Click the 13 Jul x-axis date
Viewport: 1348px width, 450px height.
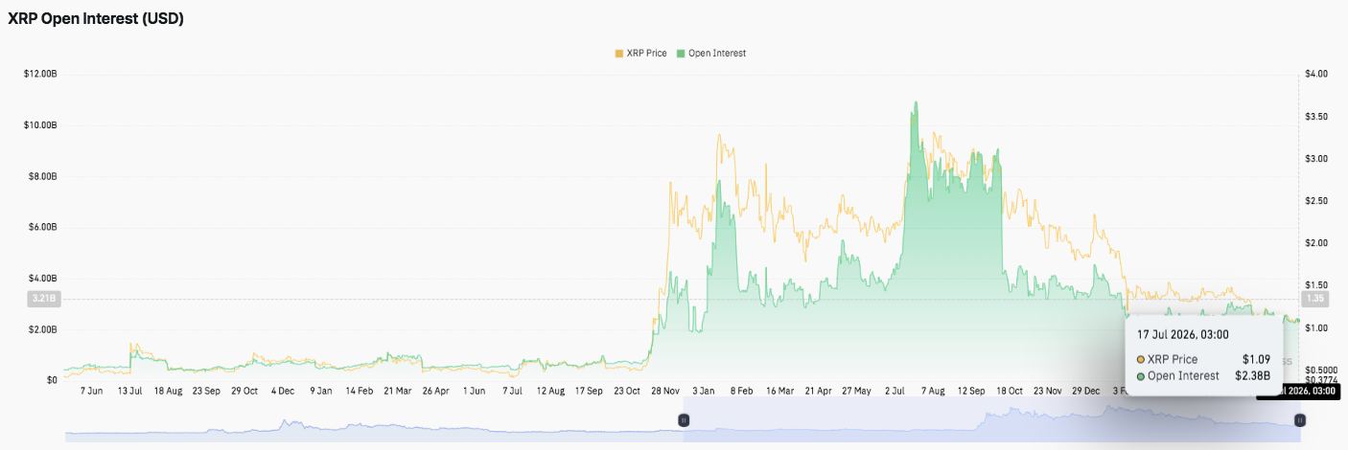[130, 391]
